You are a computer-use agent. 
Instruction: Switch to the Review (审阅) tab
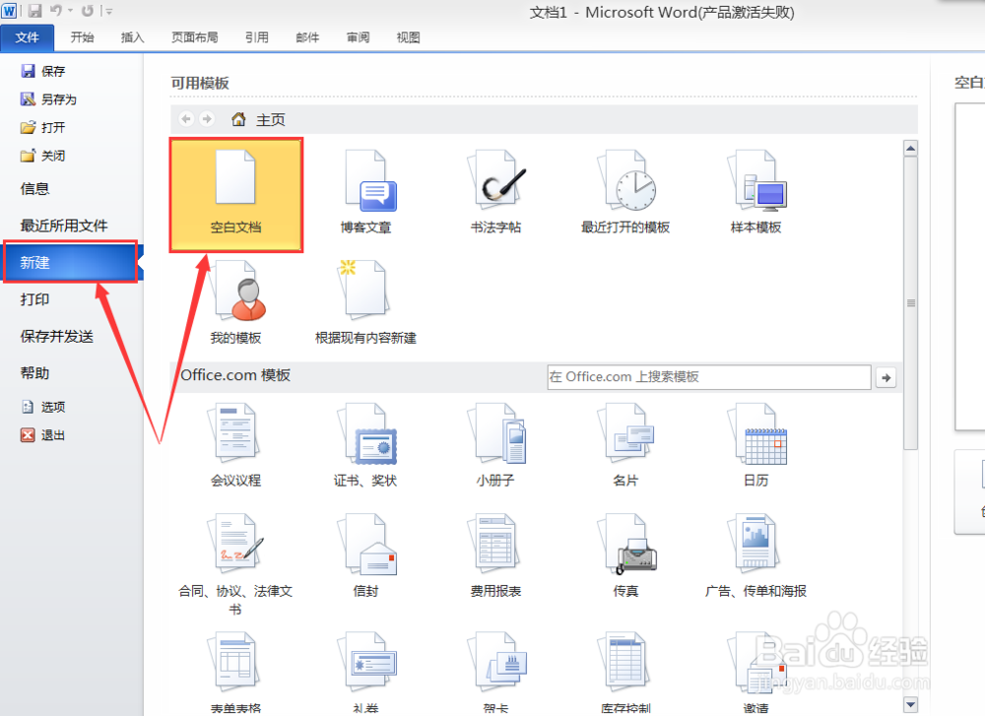click(359, 37)
